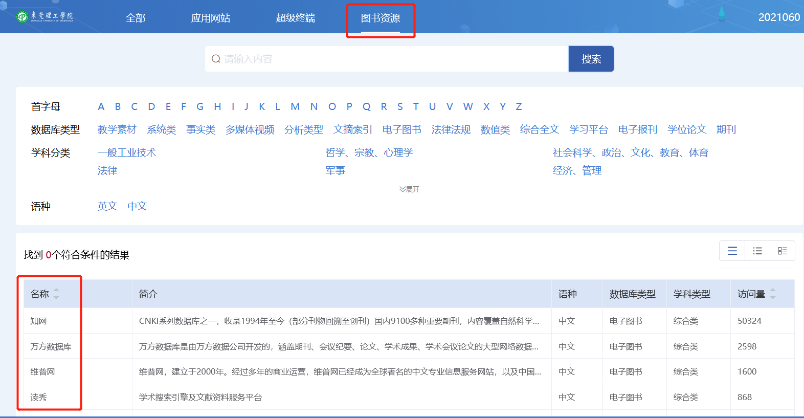Filter by database type 文摘索引

353,129
